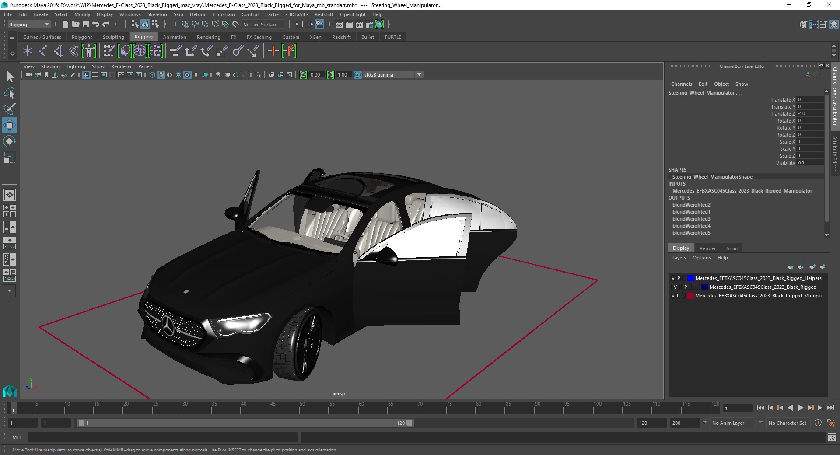Screen dimensions: 840x455
Task: Click the Save Scene disk icon
Action: (86, 24)
